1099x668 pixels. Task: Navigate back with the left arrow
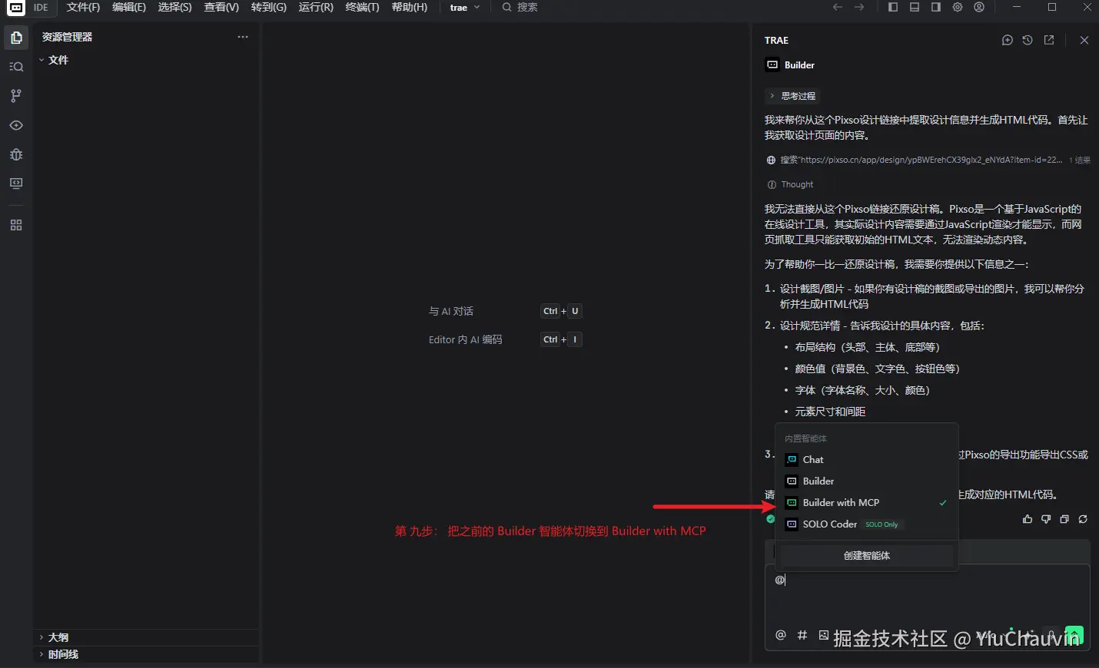[838, 7]
